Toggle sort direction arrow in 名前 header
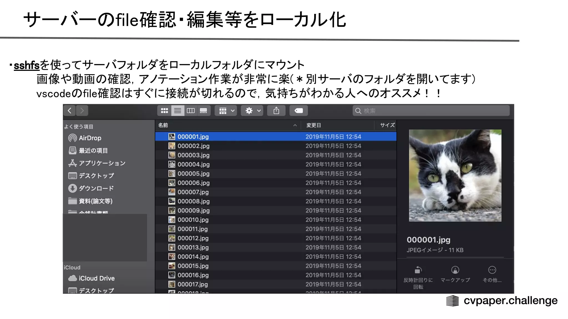Image resolution: width=568 pixels, height=319 pixels. click(295, 125)
